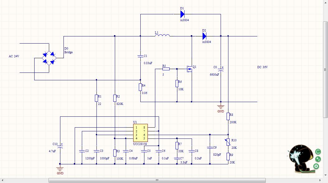This screenshot has width=328, height=183.
Task: Select the R10 variable resistor symbol
Action: tap(228, 142)
